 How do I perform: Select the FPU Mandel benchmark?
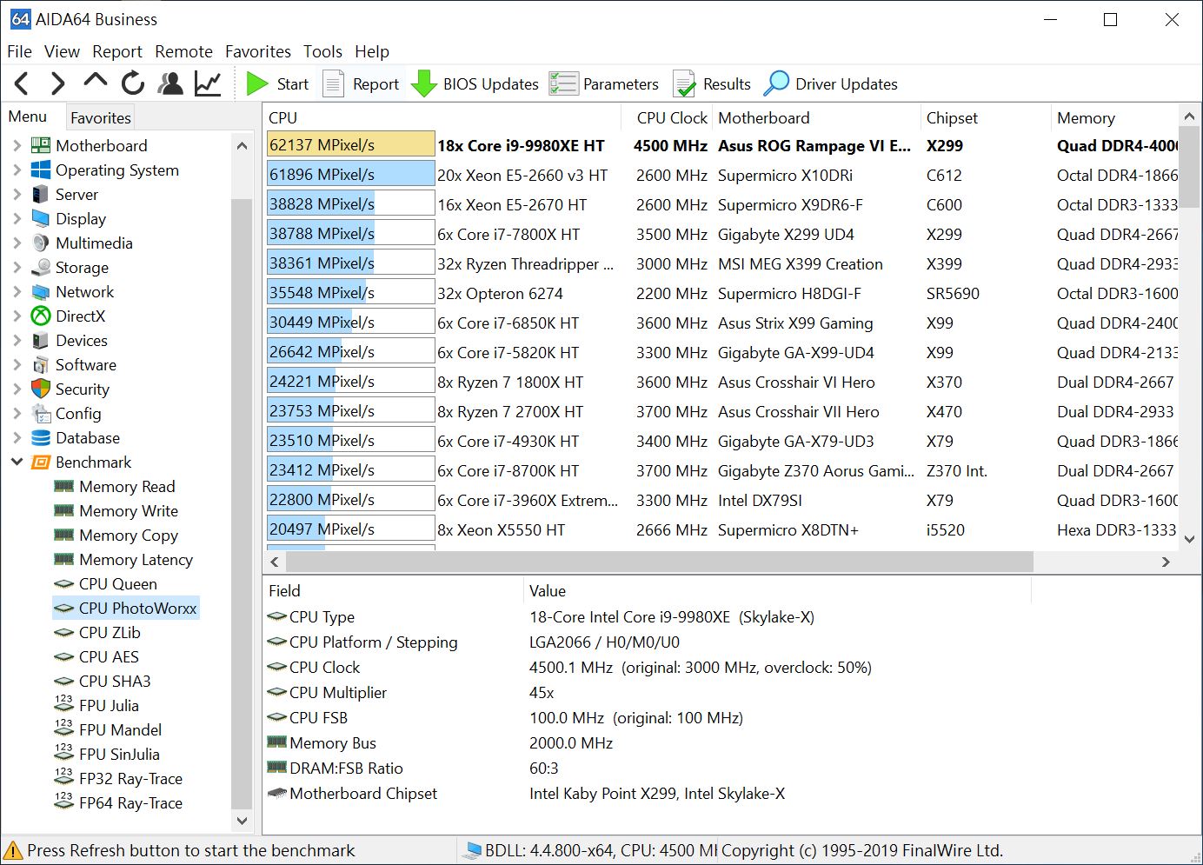[120, 729]
